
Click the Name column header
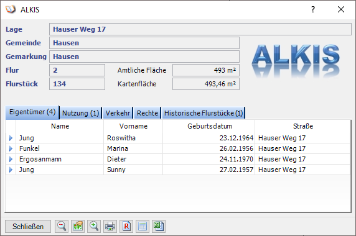point(60,126)
